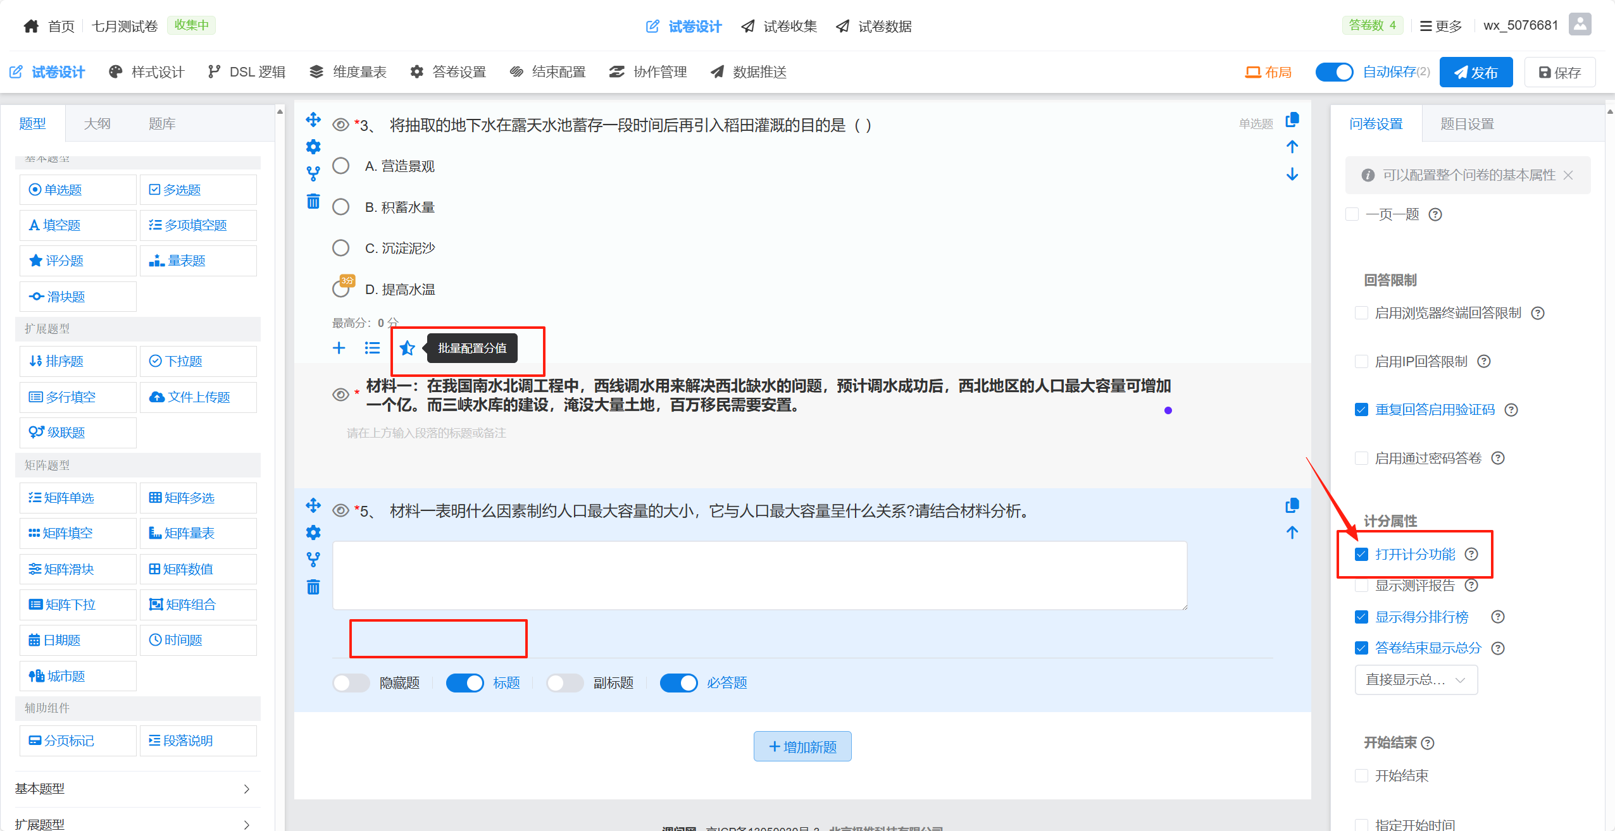Click the blue 发布 button
Image resolution: width=1615 pixels, height=831 pixels.
[1475, 72]
